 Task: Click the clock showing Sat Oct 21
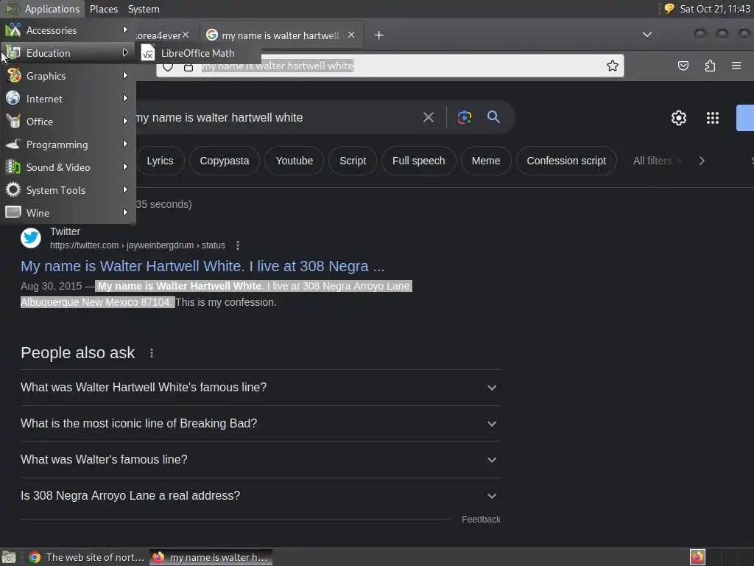tap(715, 9)
